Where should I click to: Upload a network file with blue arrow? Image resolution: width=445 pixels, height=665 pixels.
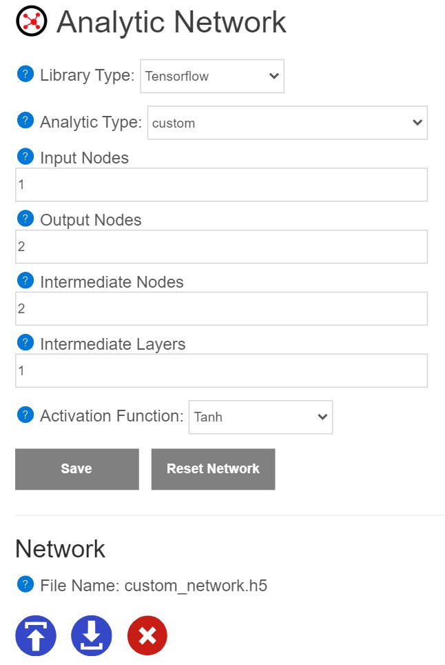(36, 635)
